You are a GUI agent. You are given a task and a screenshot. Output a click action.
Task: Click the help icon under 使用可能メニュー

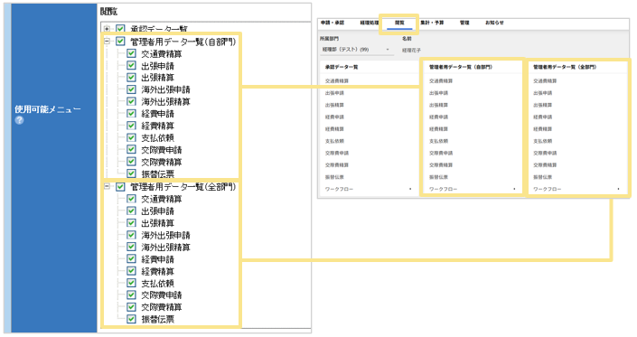tap(19, 120)
